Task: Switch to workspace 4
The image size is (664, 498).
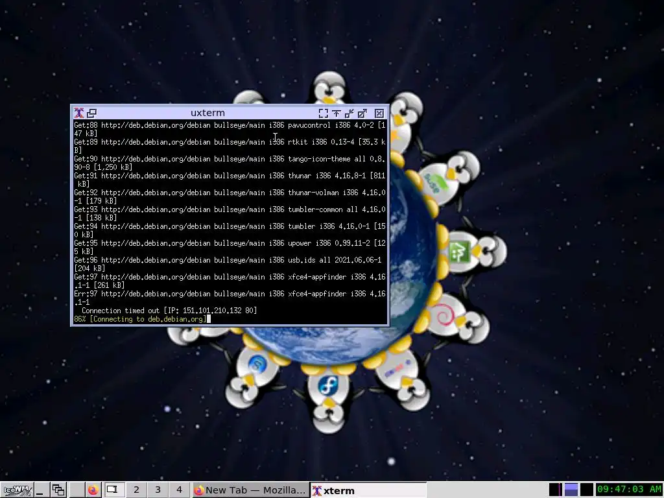Action: [179, 490]
